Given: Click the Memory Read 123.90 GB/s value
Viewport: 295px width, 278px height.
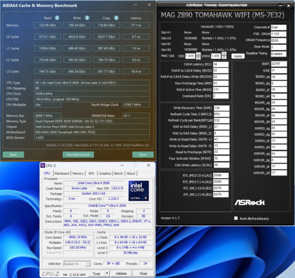Looking at the screenshot, I should pos(48,25).
